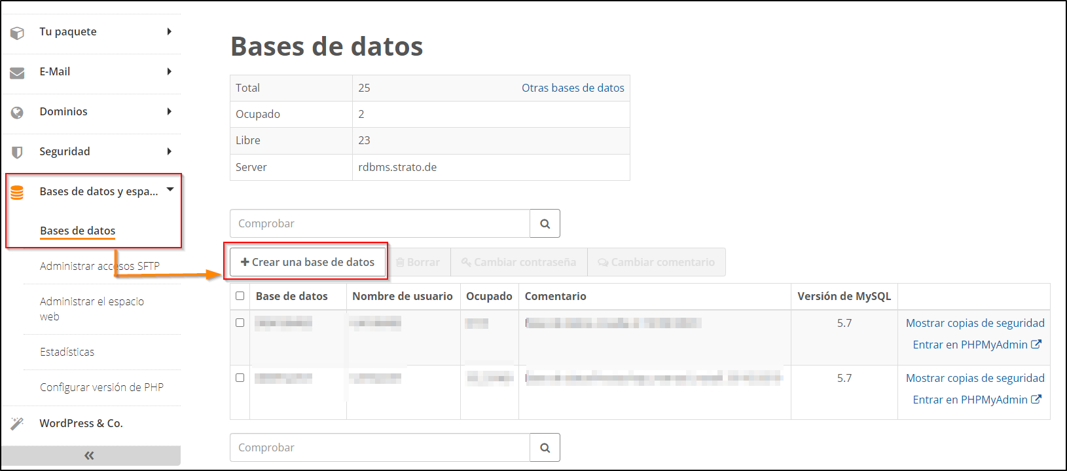Click the external-link icon in second PHPMyAdmin row
The height and width of the screenshot is (471, 1067).
coord(1036,399)
